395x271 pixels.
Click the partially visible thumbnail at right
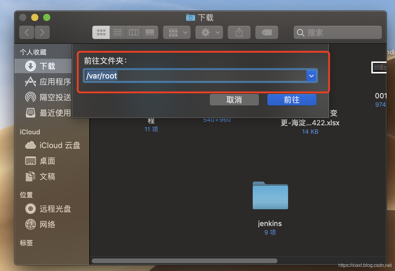(379, 67)
